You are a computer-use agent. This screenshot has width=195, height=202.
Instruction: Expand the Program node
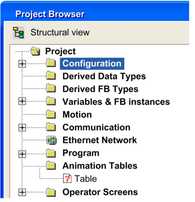coord(22,154)
